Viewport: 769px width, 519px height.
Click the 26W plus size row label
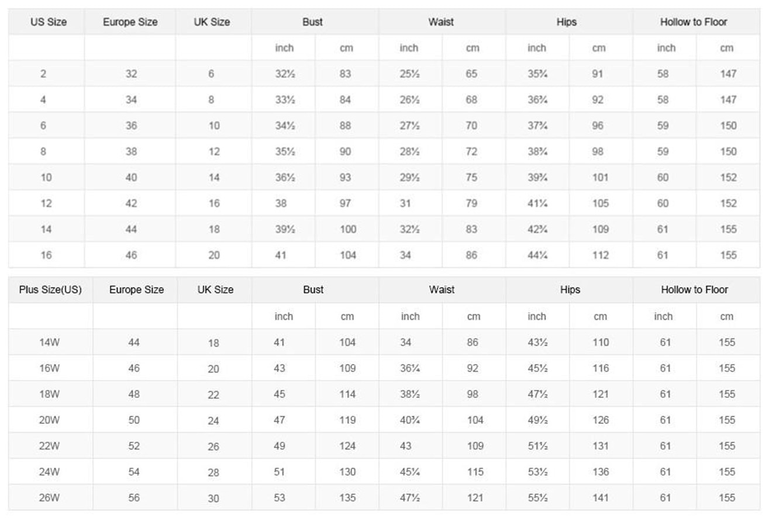pyautogui.click(x=49, y=498)
